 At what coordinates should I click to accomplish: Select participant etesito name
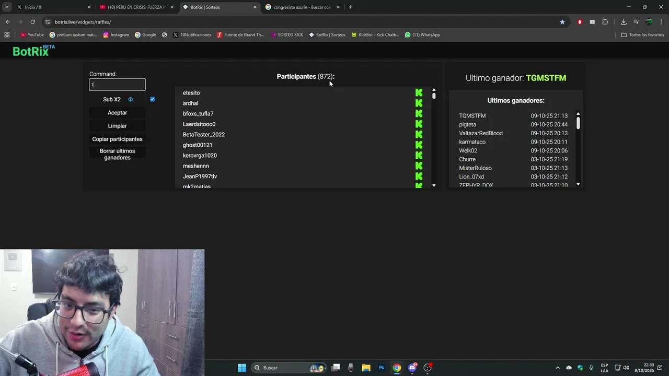191,93
